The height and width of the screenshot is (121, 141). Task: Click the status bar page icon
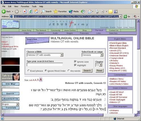2,119
